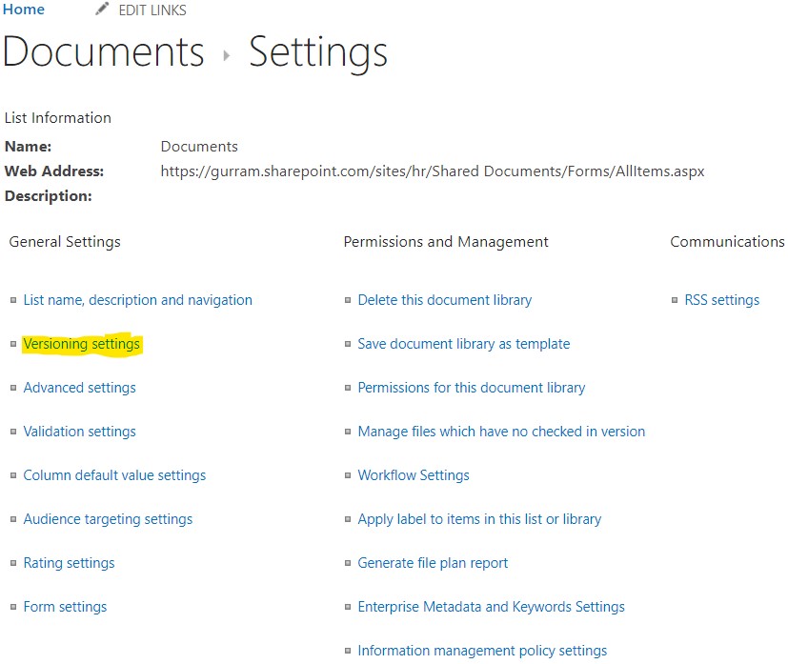Open Apply label to items in this library
The width and height of the screenshot is (788, 664).
point(478,519)
